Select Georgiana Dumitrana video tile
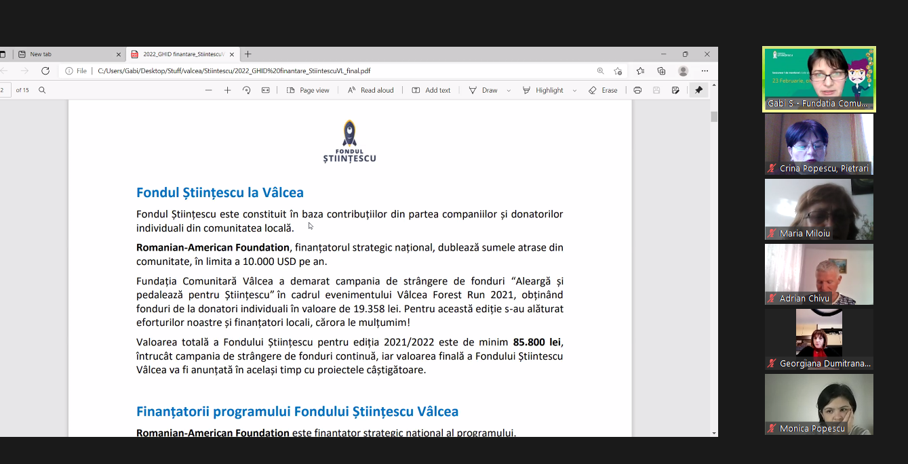908x464 pixels. click(x=819, y=339)
